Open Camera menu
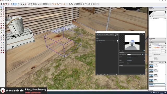This screenshot has width=167, height=94. coord(9,2)
